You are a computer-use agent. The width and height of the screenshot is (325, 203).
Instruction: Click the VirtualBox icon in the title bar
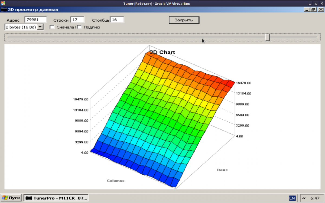(x=2, y=3)
